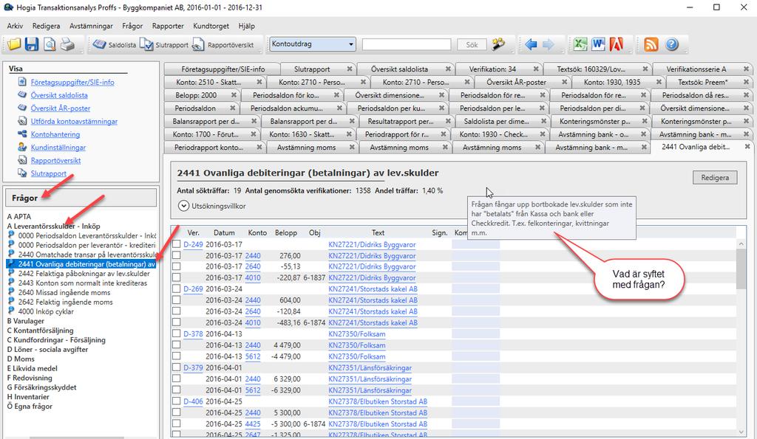Click the save diskette toolbar icon
757x439 pixels.
(32, 44)
